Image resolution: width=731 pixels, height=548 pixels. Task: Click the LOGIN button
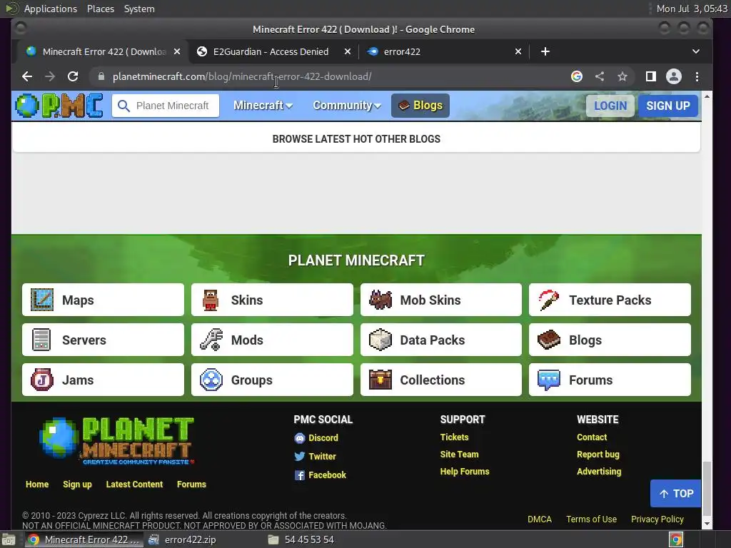click(x=610, y=106)
